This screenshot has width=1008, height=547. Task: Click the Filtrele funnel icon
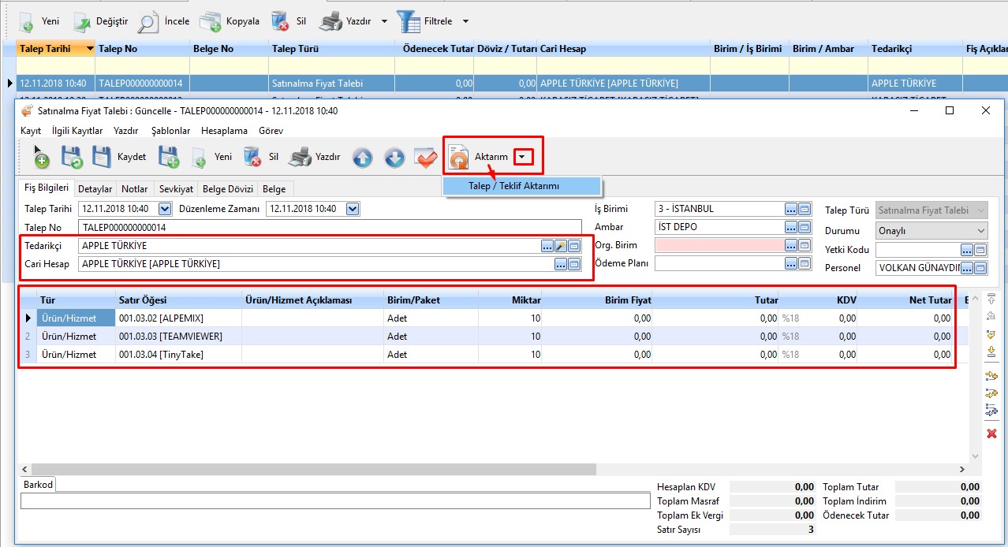coord(409,21)
